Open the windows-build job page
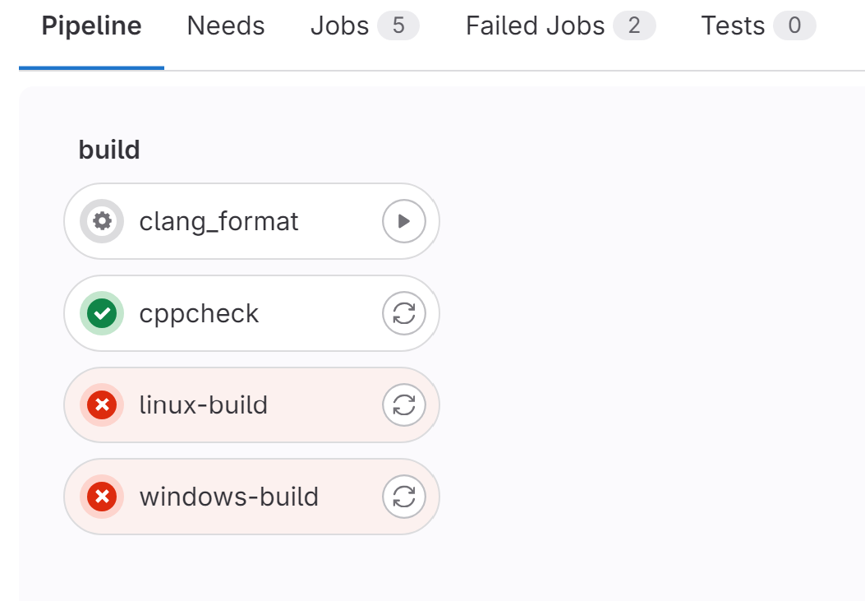This screenshot has height=601, width=865. coord(229,497)
